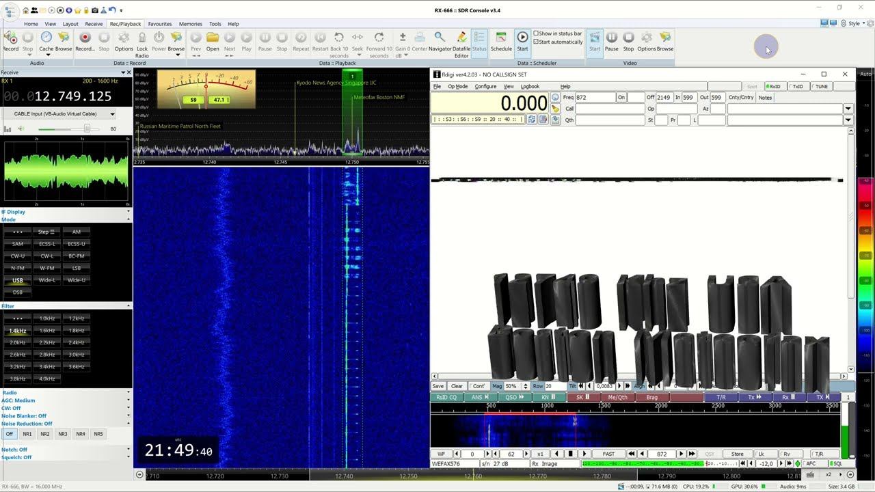Enable Show in status bar checkbox
This screenshot has width=875, height=492.
coord(537,33)
